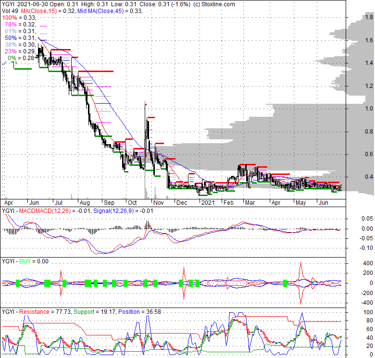This screenshot has height=358, width=375.
Task: Click the 2021 label on time axis
Action: [208, 203]
